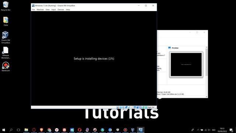The image size is (236, 133).
Task: Launch Yandex browser from the taskbar
Action: click(57, 130)
